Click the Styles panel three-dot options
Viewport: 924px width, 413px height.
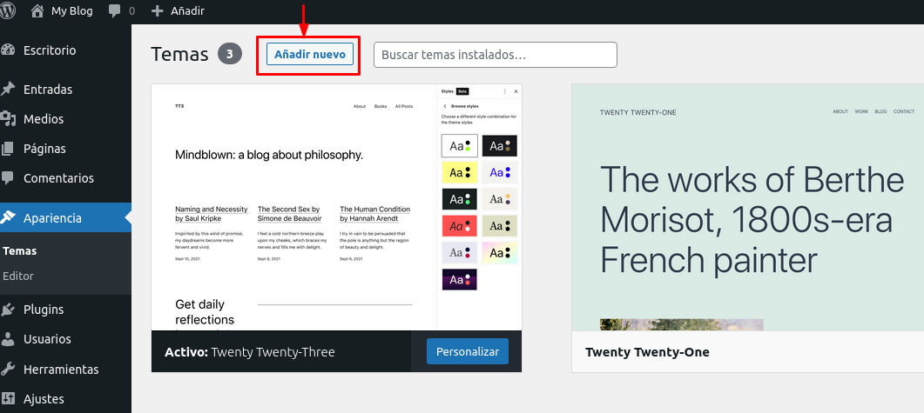504,91
